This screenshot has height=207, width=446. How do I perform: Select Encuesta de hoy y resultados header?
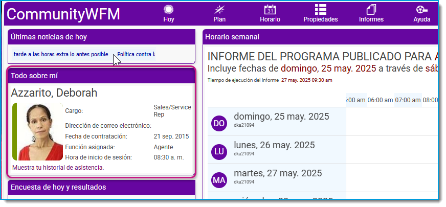click(102, 188)
